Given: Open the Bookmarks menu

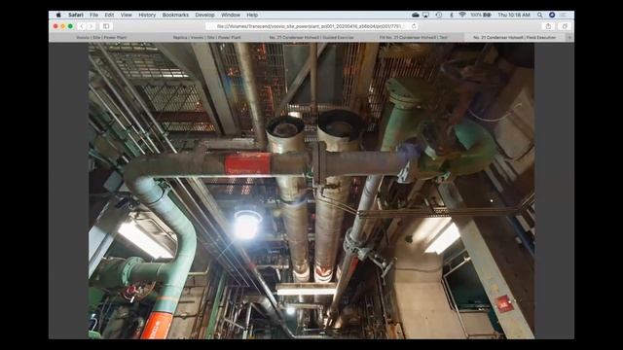Looking at the screenshot, I should click(x=175, y=15).
